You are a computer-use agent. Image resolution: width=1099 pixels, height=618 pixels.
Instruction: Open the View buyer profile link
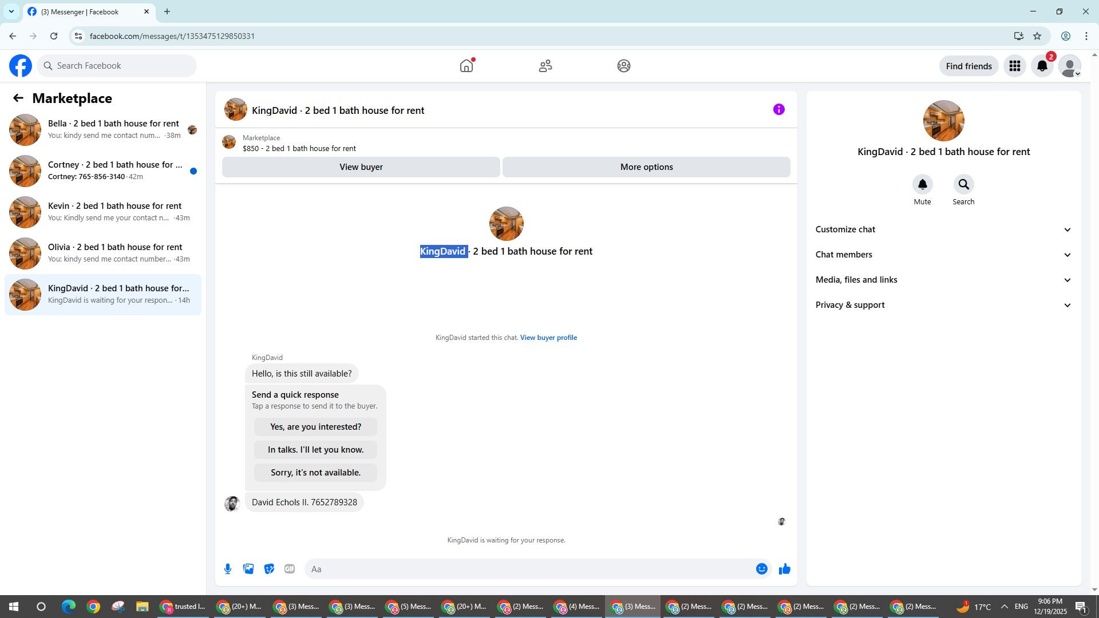(x=548, y=338)
